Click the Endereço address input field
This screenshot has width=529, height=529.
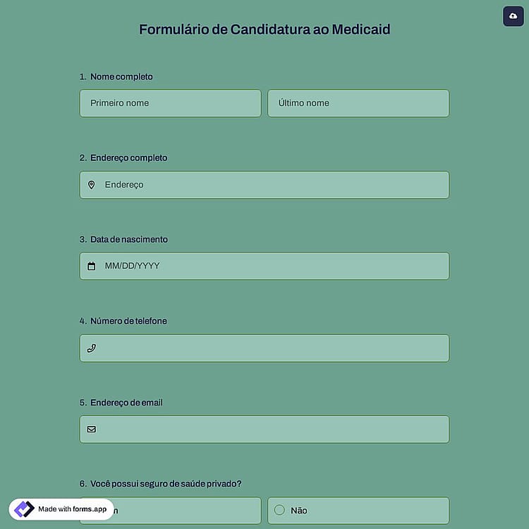264,185
